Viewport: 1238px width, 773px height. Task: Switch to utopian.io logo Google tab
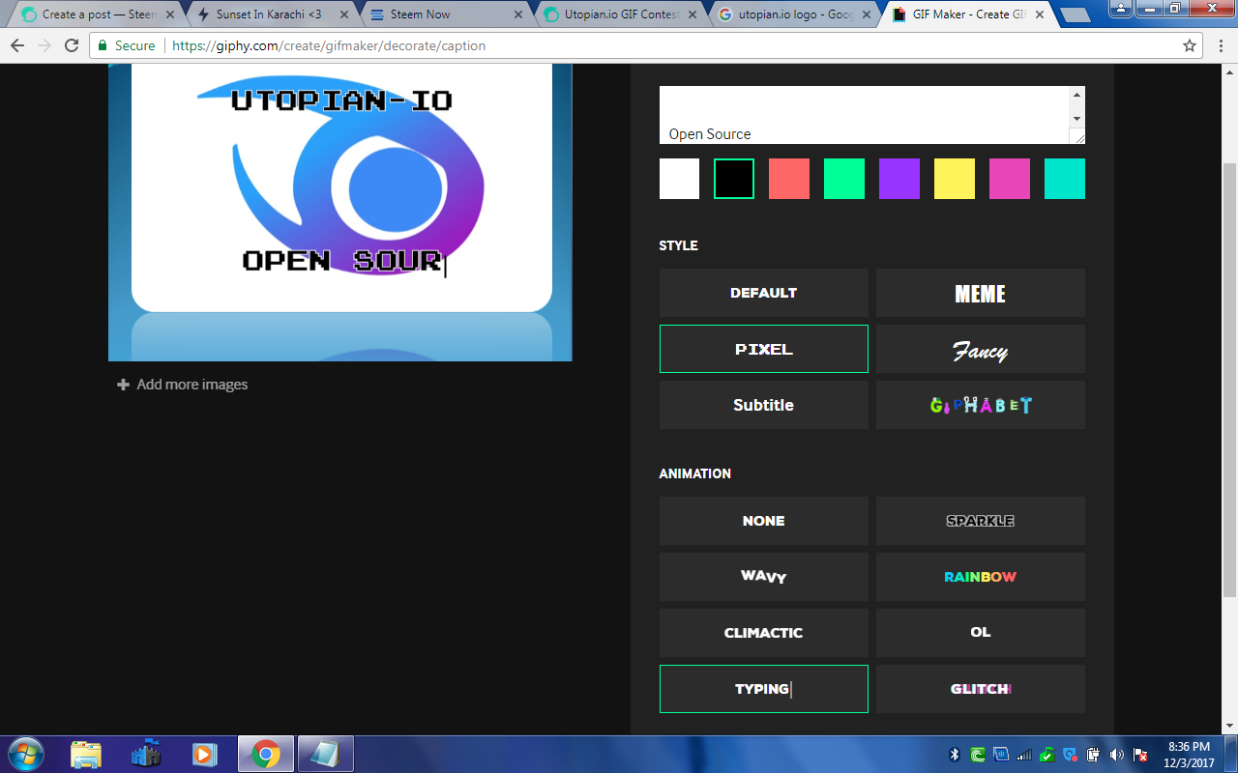793,14
